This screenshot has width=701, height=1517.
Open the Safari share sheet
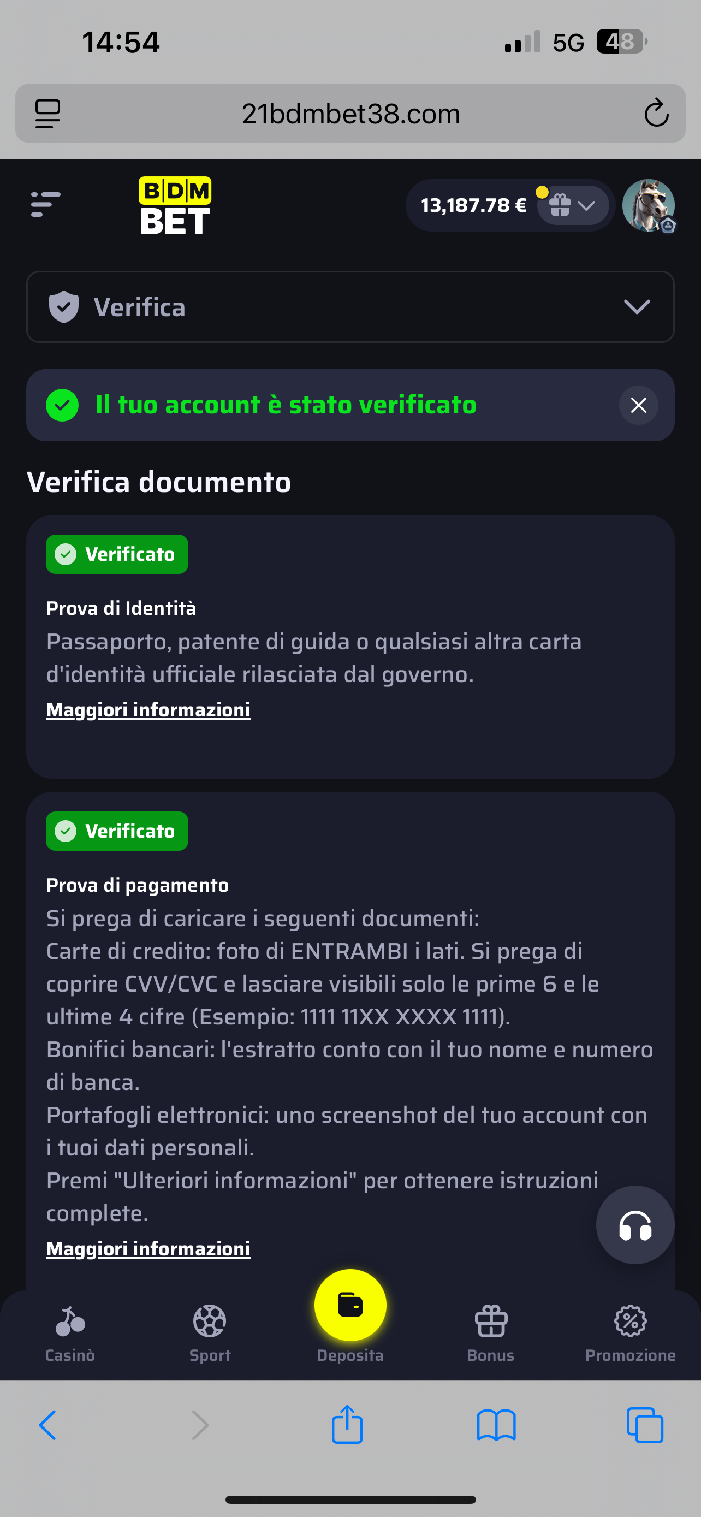pyautogui.click(x=347, y=1425)
